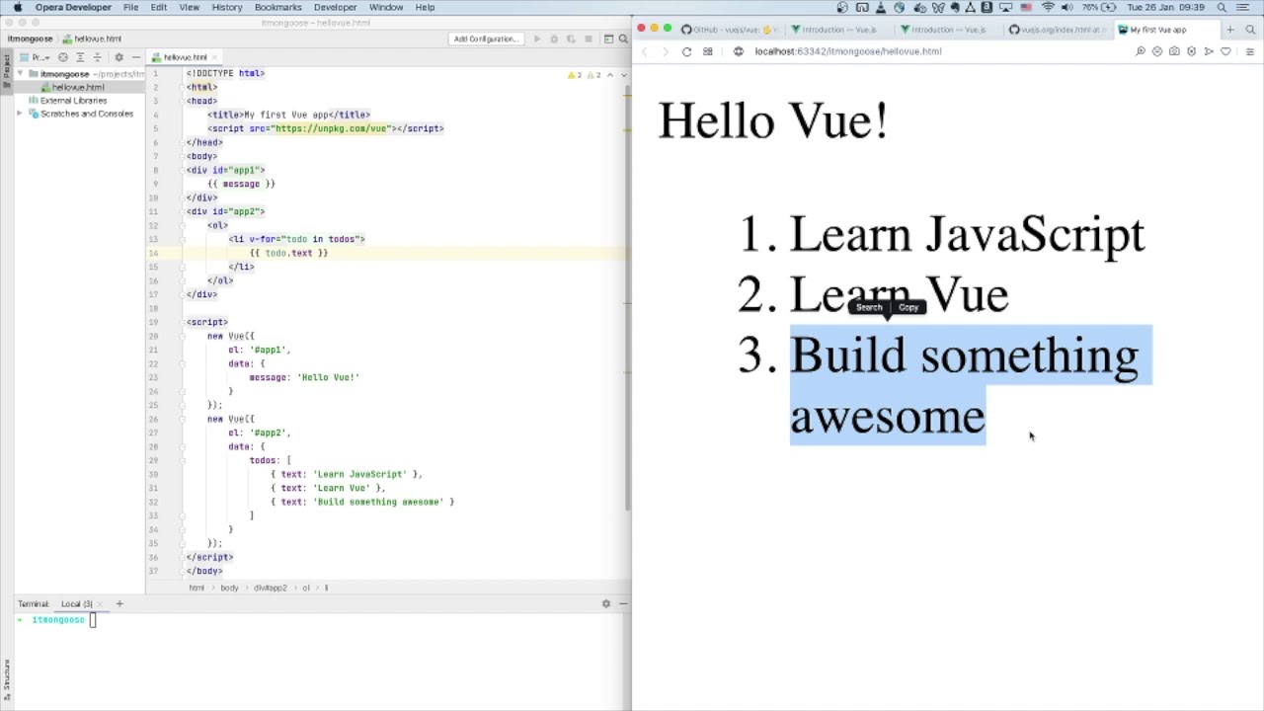The width and height of the screenshot is (1264, 711).
Task: Open the Developer menu
Action: coord(335,7)
